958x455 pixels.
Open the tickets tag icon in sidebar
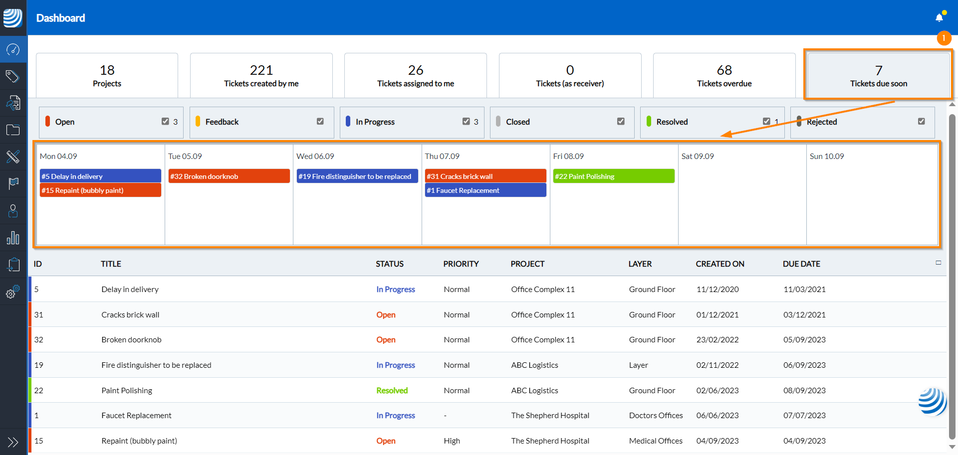pos(13,76)
